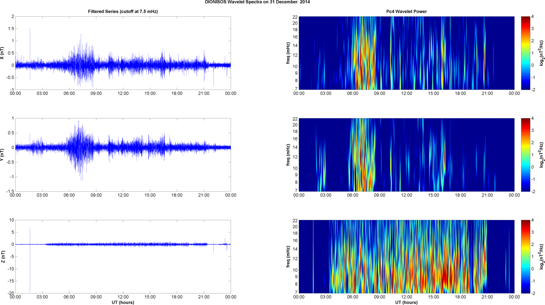Click the '0' tick on middle colorbar
Screen dimensions: 545x305
pyautogui.click(x=532, y=167)
